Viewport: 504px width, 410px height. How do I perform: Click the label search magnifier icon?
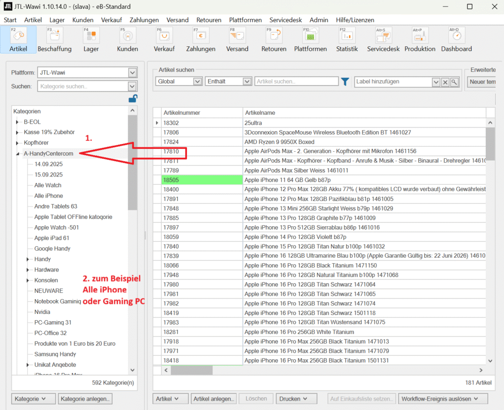click(x=454, y=82)
